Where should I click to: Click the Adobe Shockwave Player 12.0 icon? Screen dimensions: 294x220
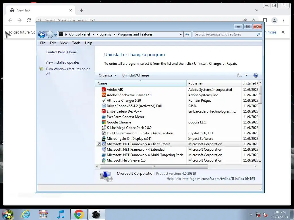(104, 95)
